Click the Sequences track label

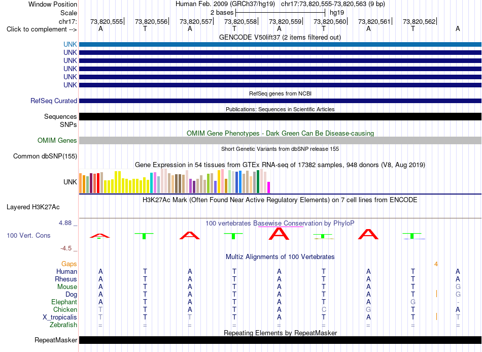click(x=60, y=117)
